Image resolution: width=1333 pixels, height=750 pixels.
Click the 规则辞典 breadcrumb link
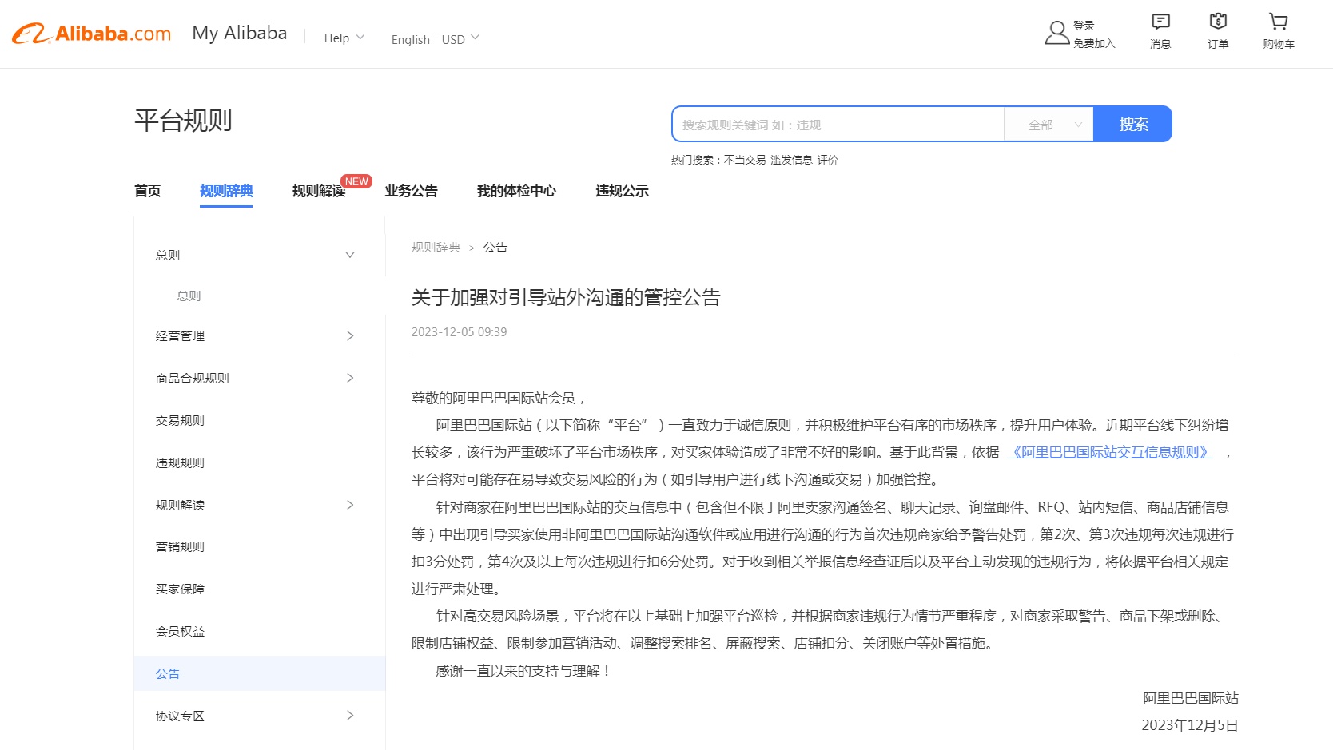(436, 248)
